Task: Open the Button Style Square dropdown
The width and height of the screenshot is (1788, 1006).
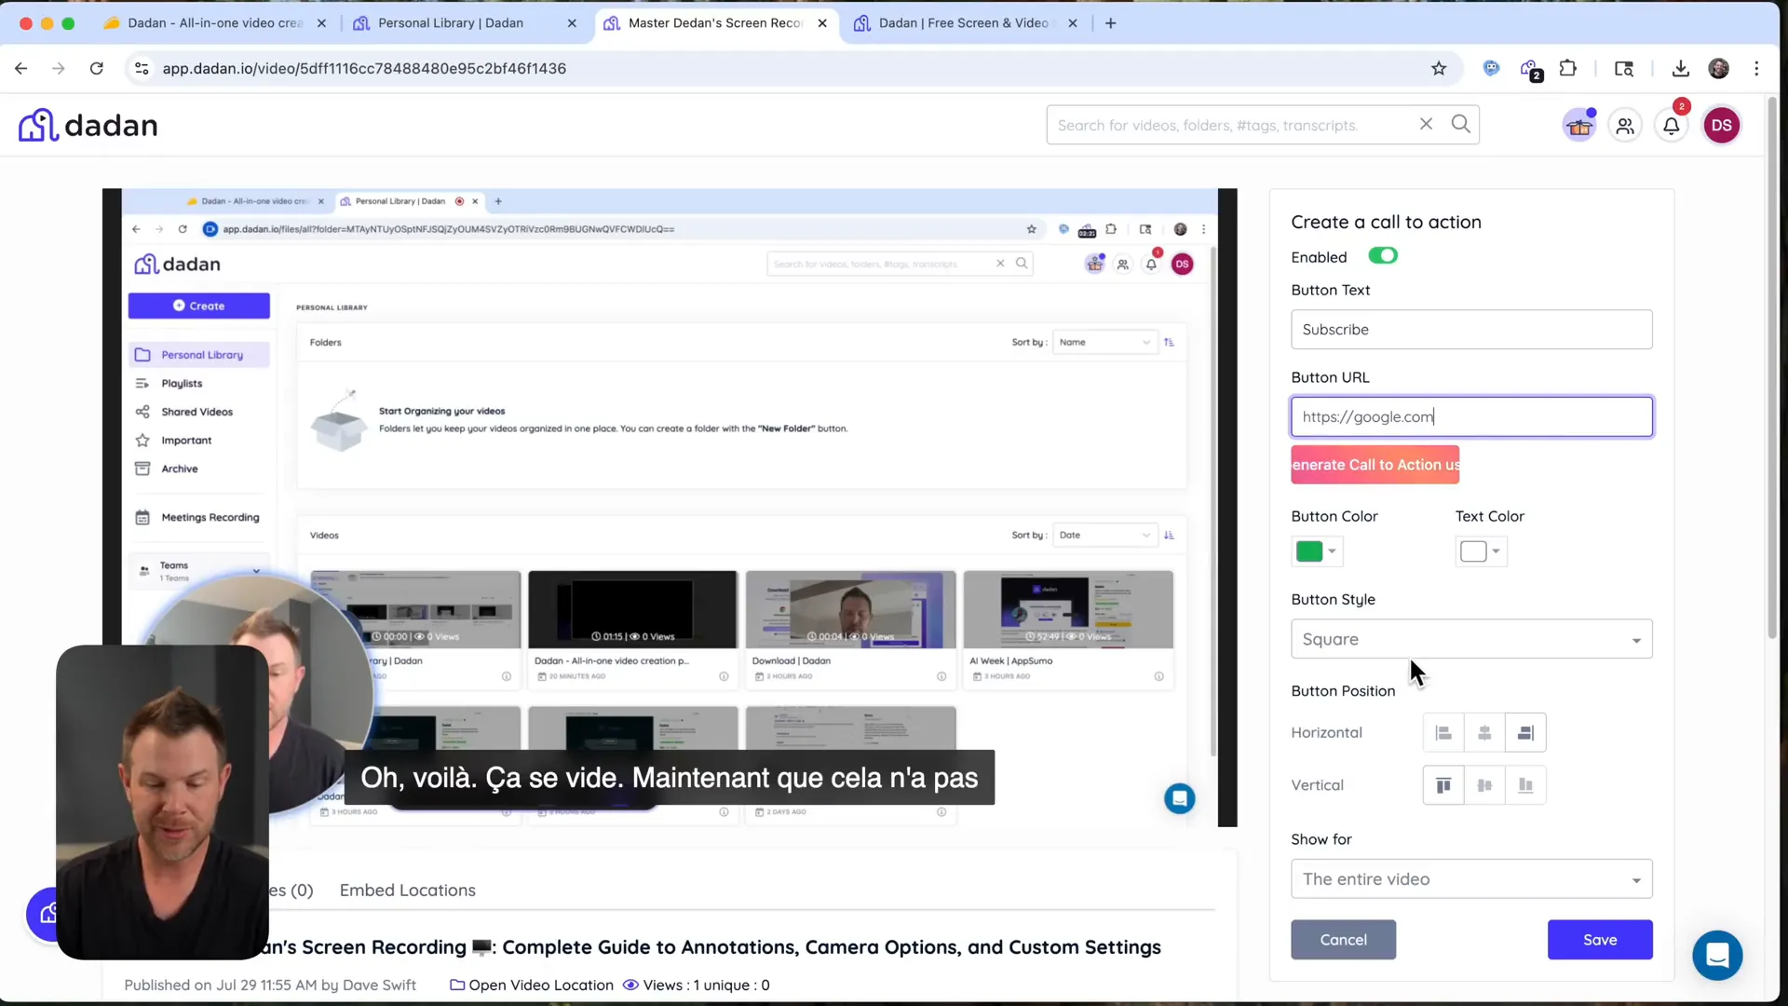Action: point(1471,639)
